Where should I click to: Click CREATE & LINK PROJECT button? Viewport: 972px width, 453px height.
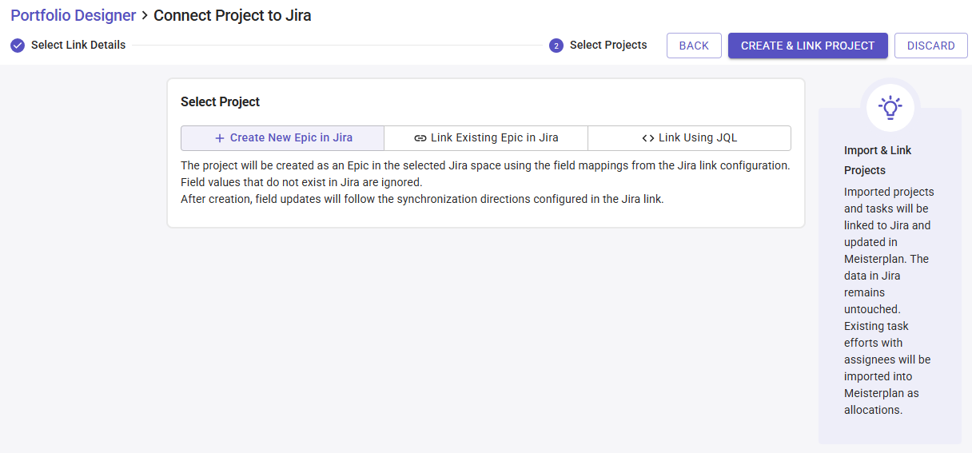807,46
